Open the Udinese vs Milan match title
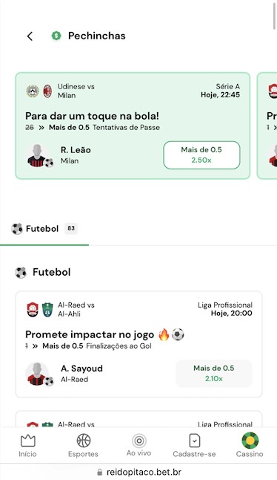 point(76,91)
